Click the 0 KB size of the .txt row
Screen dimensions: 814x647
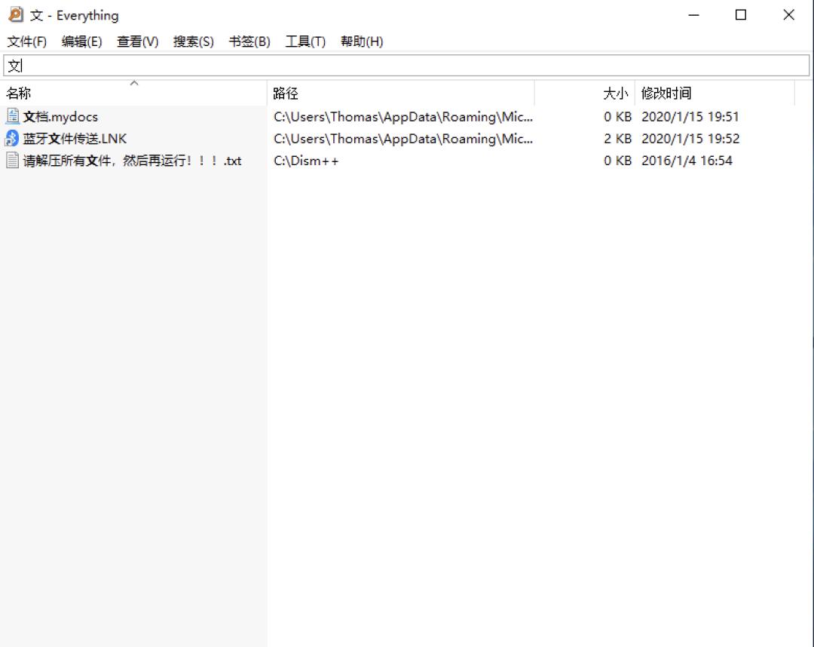(x=617, y=161)
